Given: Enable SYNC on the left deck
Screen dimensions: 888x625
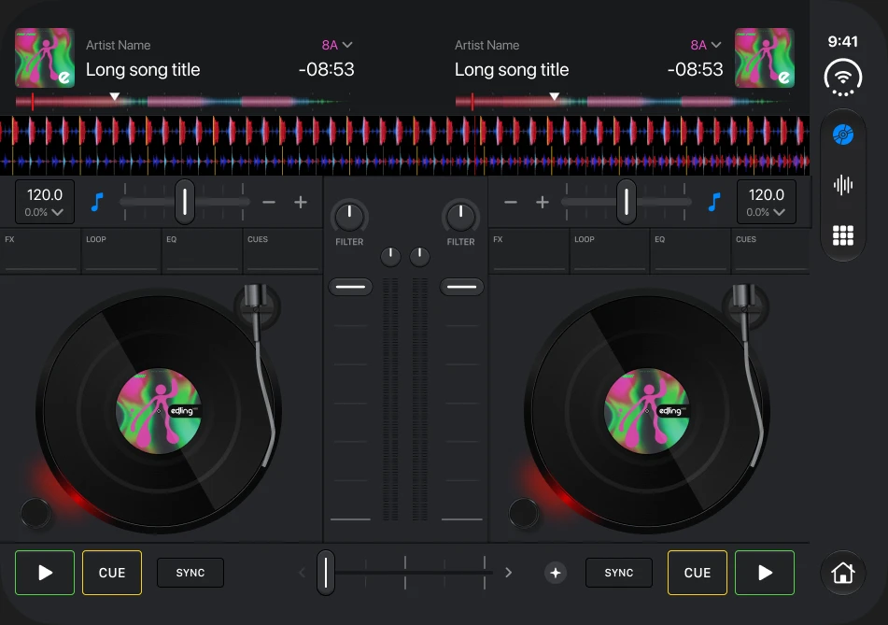Looking at the screenshot, I should (x=190, y=573).
